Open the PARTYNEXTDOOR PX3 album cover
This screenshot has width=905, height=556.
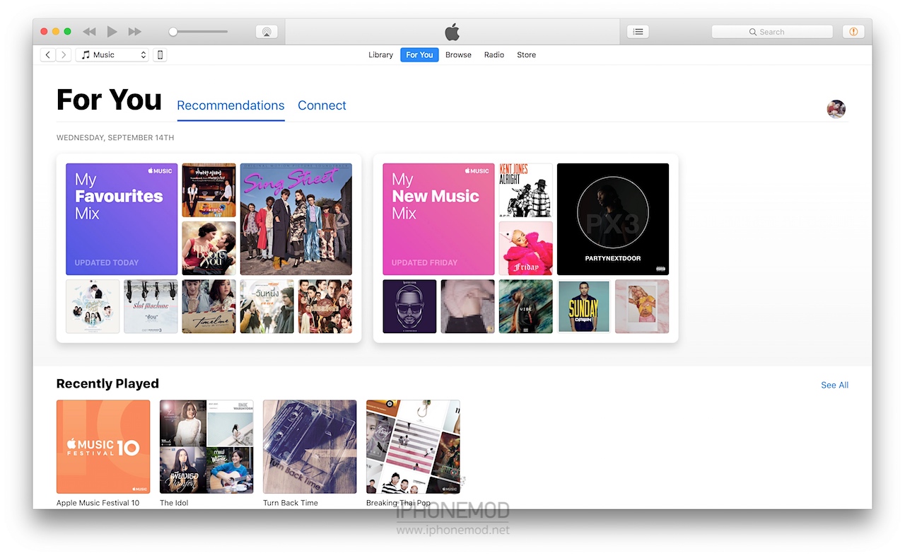coord(613,219)
